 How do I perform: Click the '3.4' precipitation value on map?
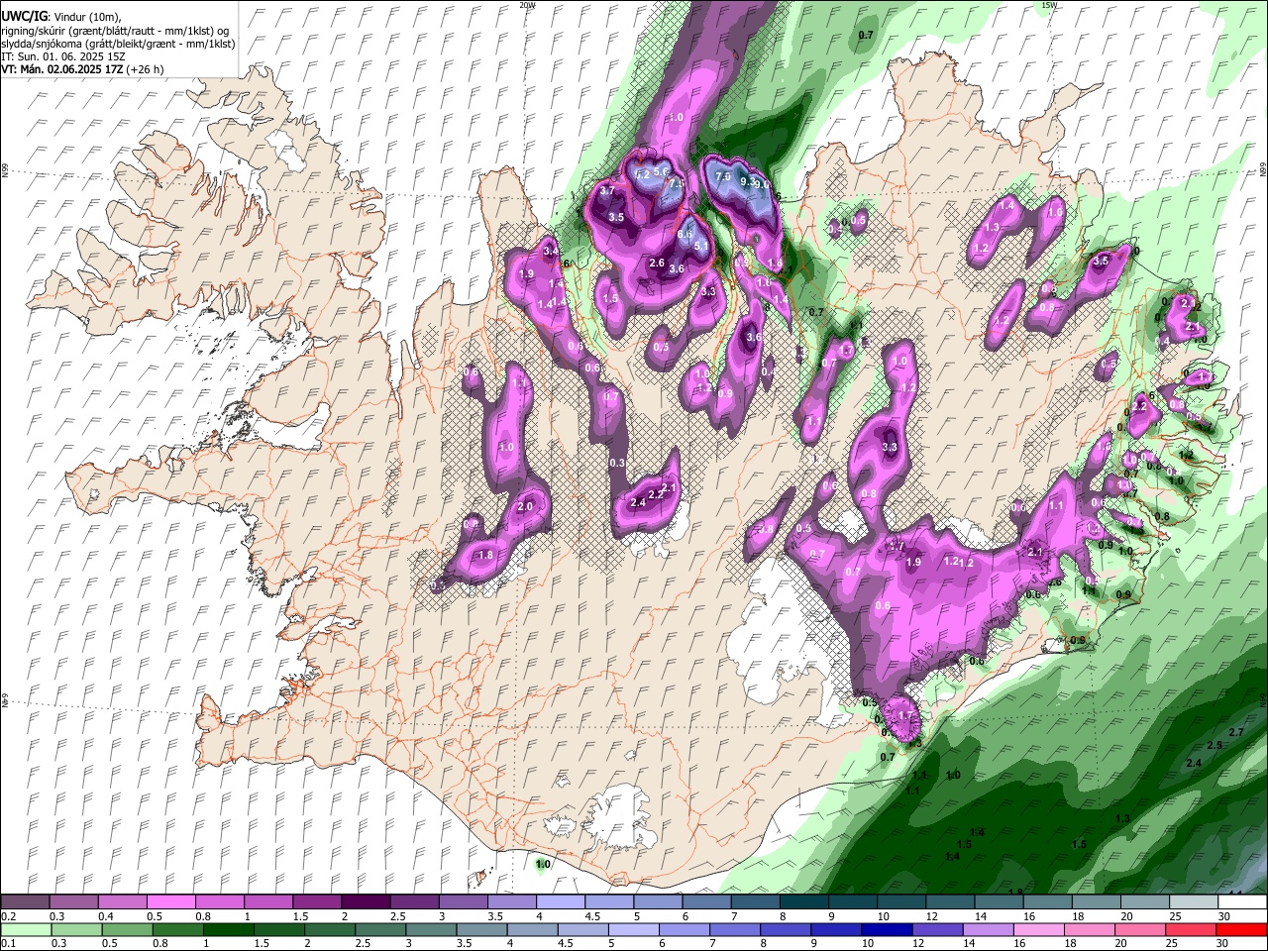(x=551, y=251)
